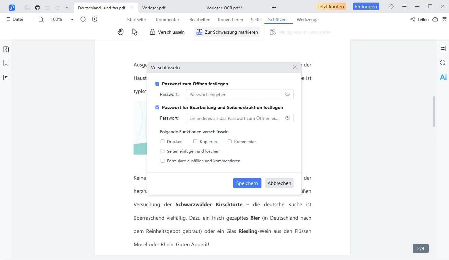This screenshot has width=449, height=260.
Task: Open the search panel in right sidebar
Action: [443, 63]
